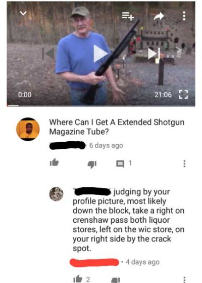202x283 pixels.
Task: Play the video
Action: coord(100,54)
